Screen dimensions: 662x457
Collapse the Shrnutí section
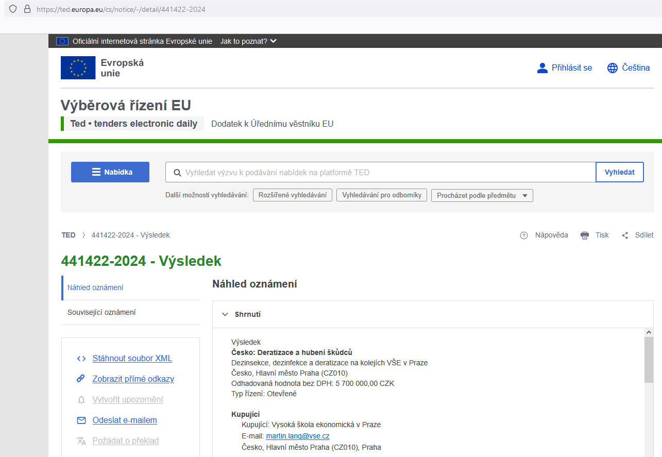pyautogui.click(x=225, y=314)
